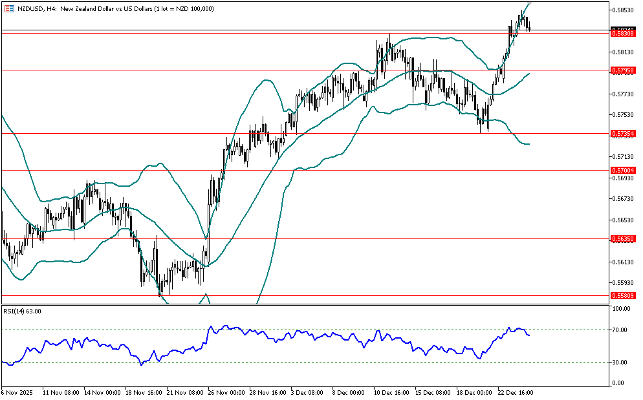Screen dimensions: 643x400
Task: Select the red 0.57354 price level label
Action: (x=623, y=134)
